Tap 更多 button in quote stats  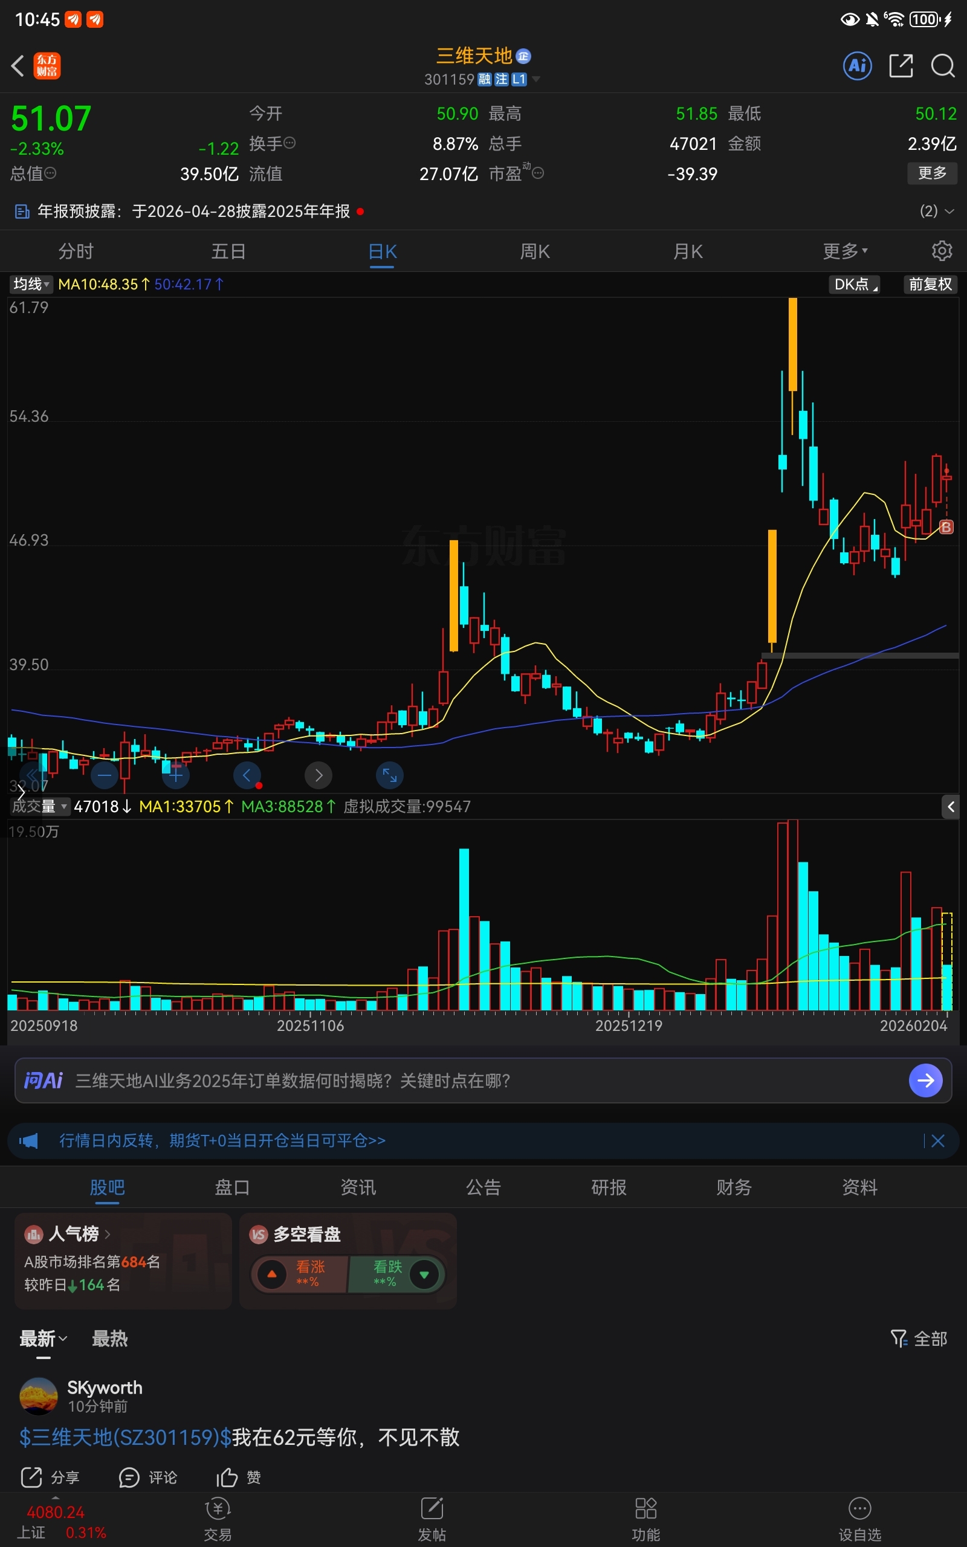pyautogui.click(x=932, y=173)
